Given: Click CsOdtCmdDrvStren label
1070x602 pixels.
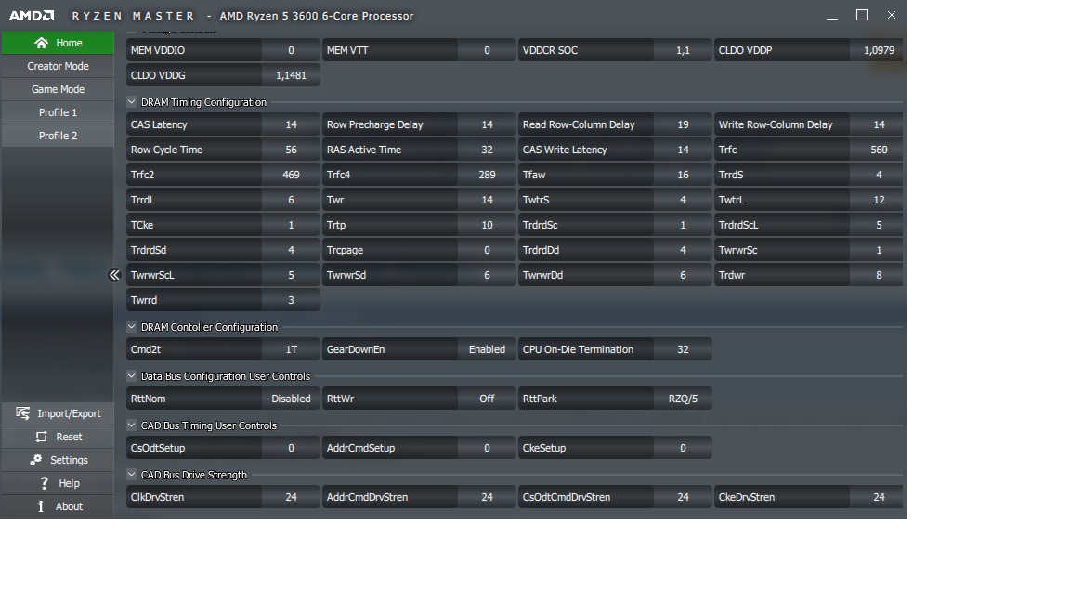Looking at the screenshot, I should coord(567,498).
